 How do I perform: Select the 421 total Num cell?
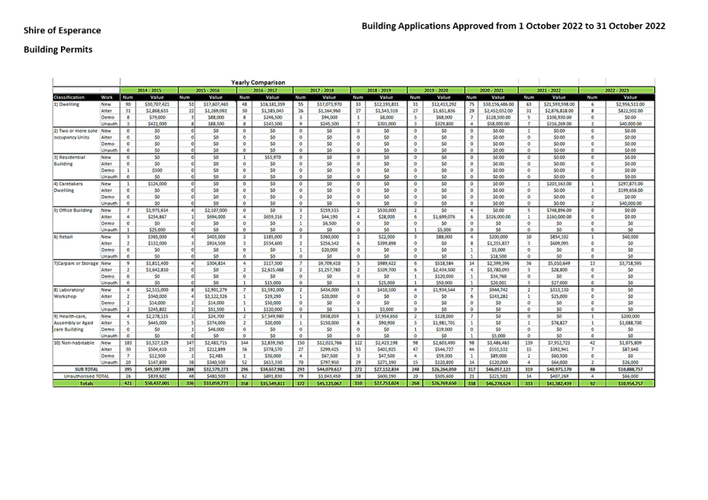point(128,384)
